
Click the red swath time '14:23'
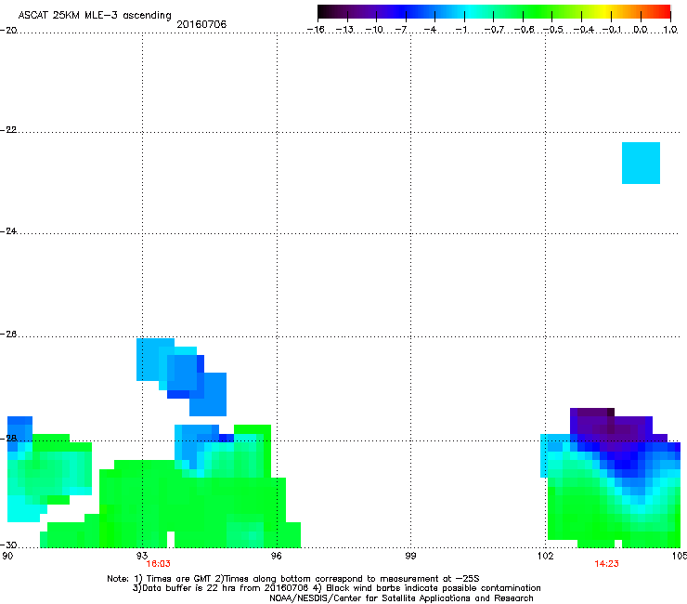tap(606, 564)
